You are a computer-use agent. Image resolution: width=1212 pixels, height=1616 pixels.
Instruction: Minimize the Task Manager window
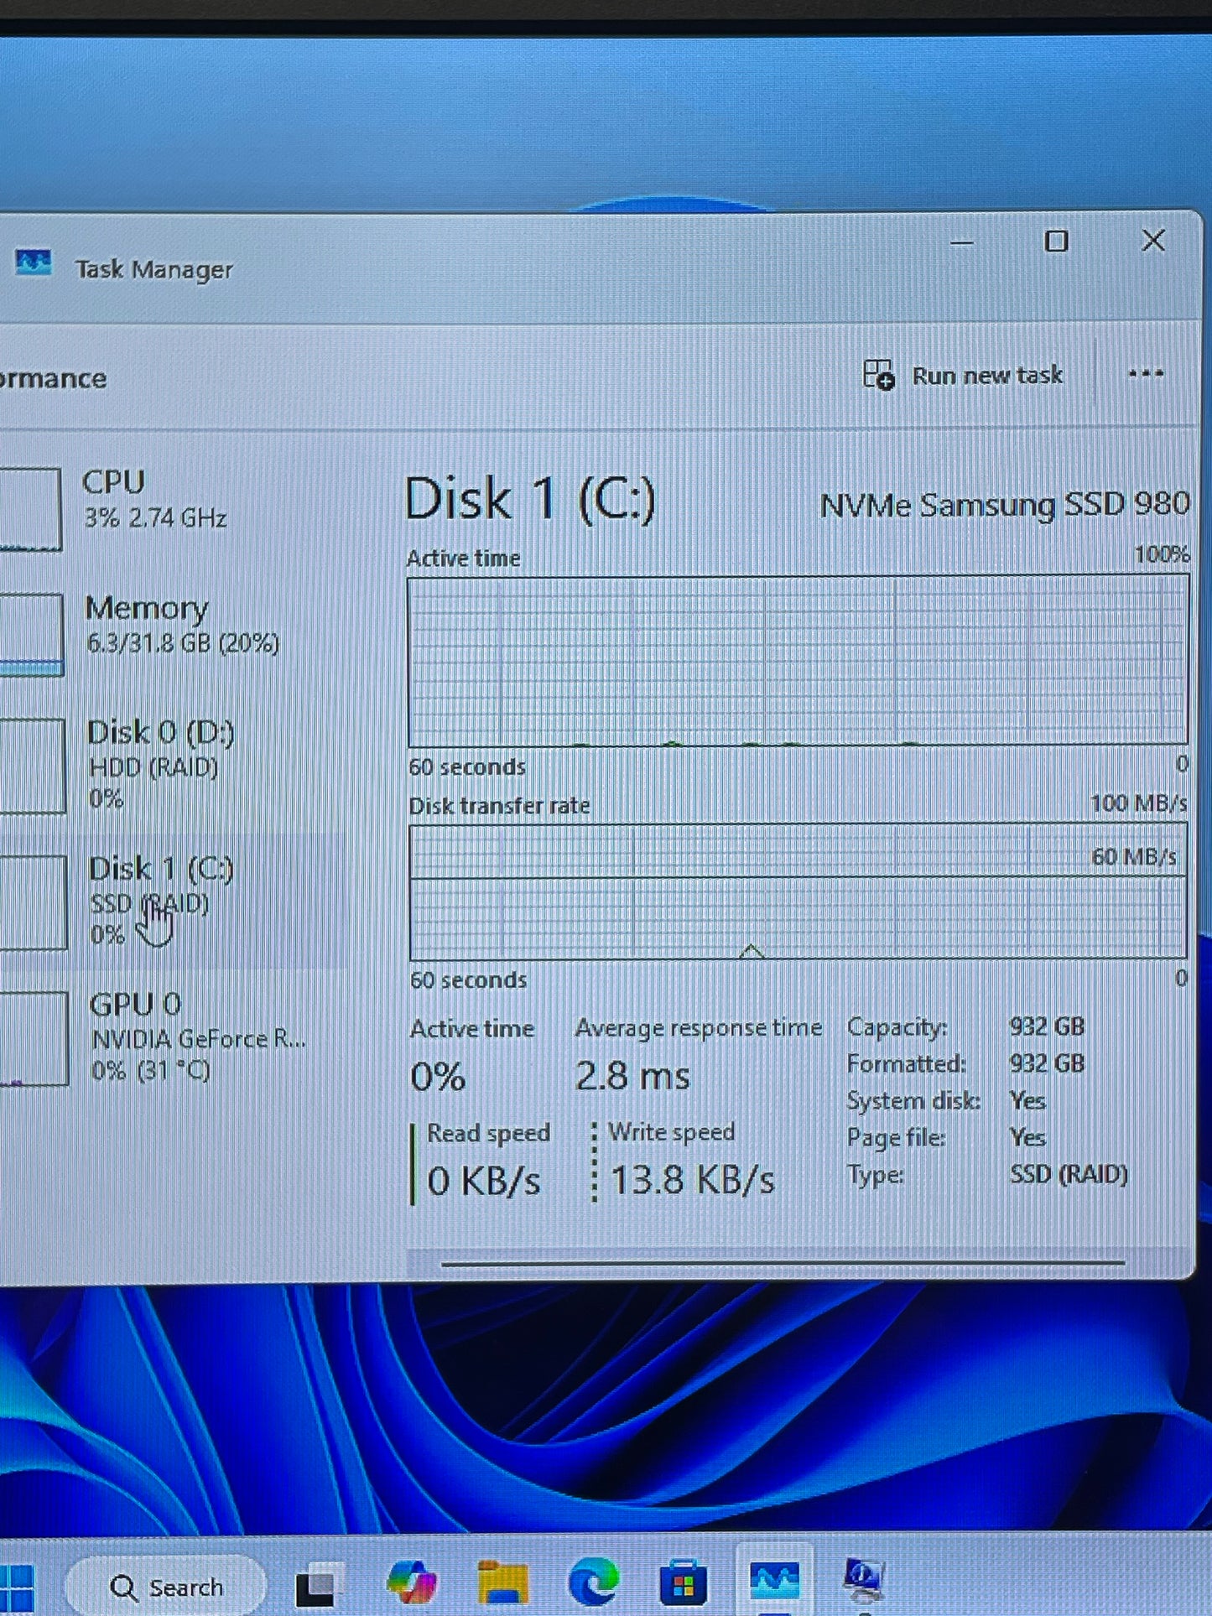point(962,242)
